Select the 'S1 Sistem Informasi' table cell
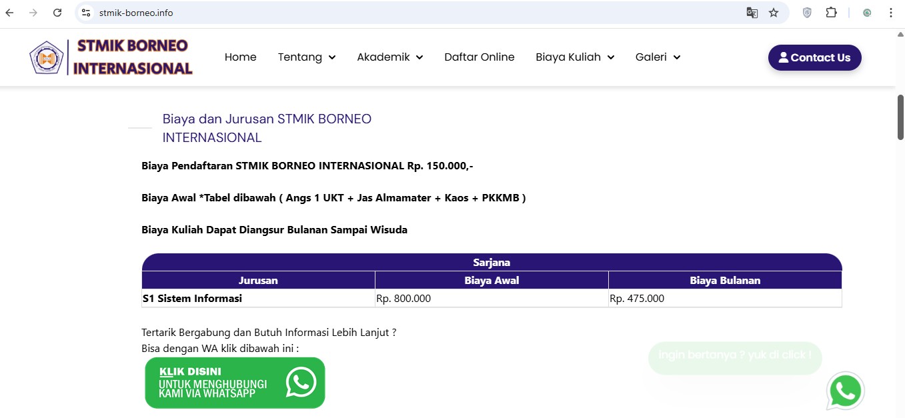The image size is (905, 418). point(258,299)
